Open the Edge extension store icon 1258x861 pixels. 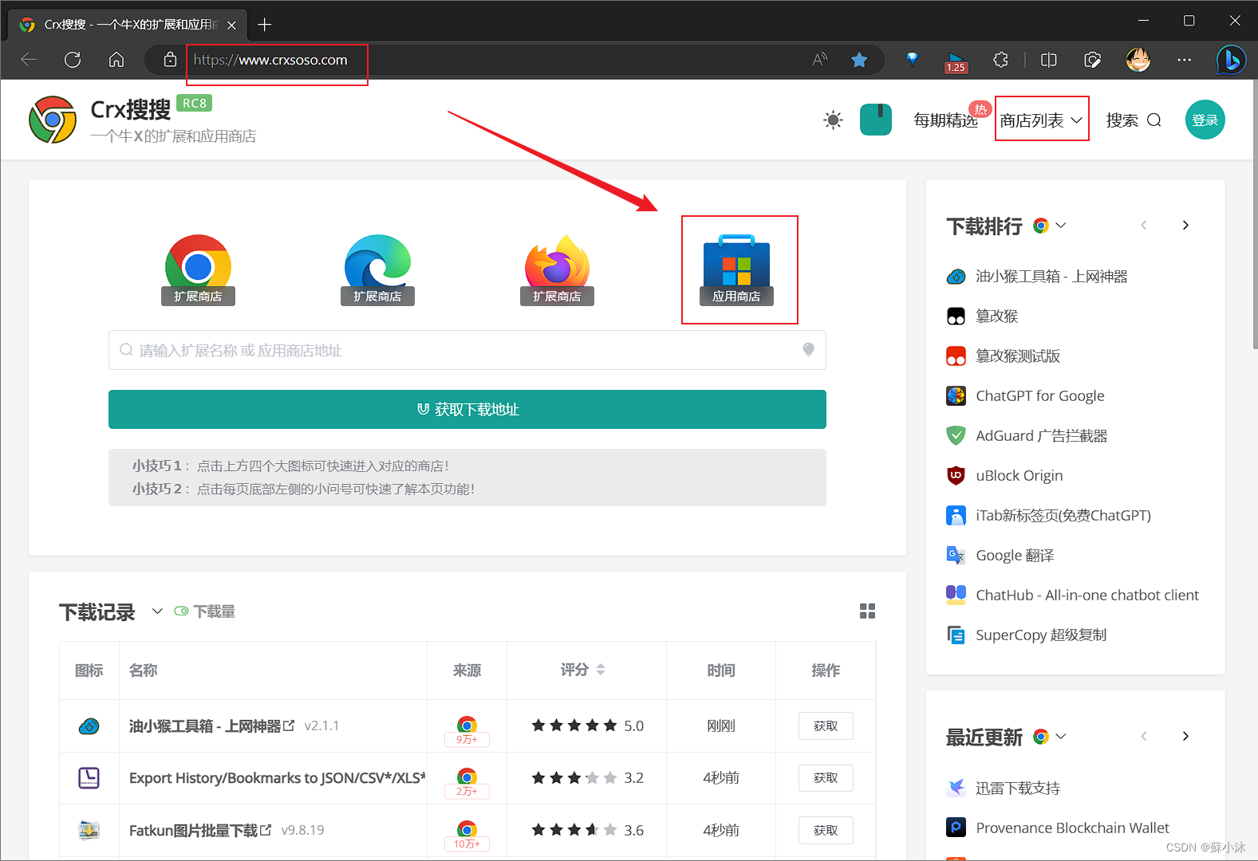377,269
